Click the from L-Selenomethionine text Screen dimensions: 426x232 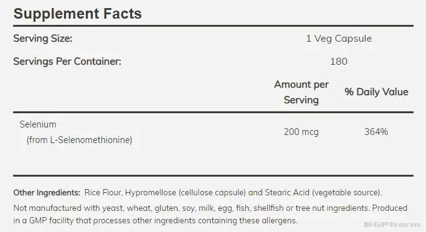click(x=79, y=140)
